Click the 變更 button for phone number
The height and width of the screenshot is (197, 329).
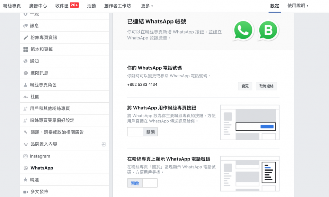[x=245, y=86]
